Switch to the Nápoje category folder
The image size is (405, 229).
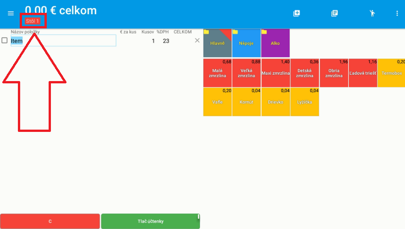(246, 43)
